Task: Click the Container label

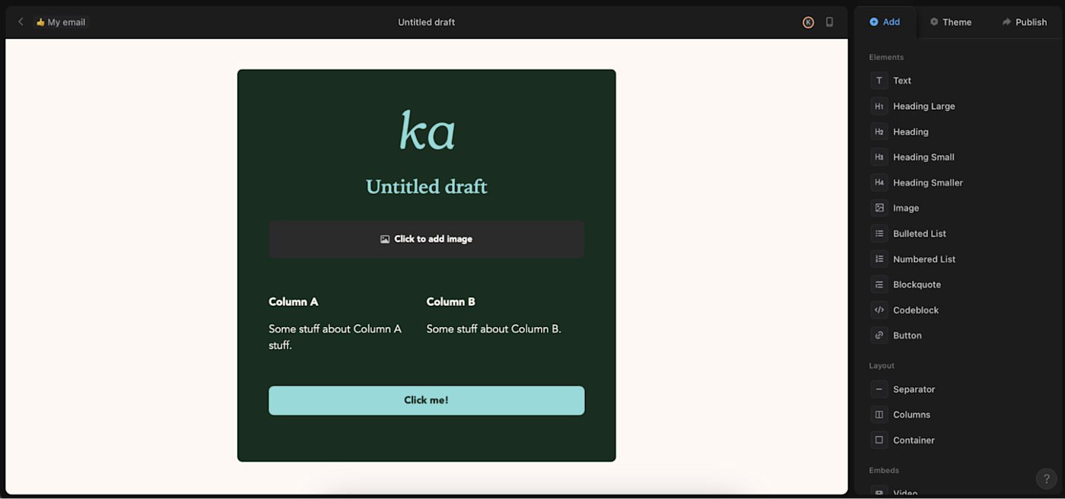Action: [x=914, y=440]
